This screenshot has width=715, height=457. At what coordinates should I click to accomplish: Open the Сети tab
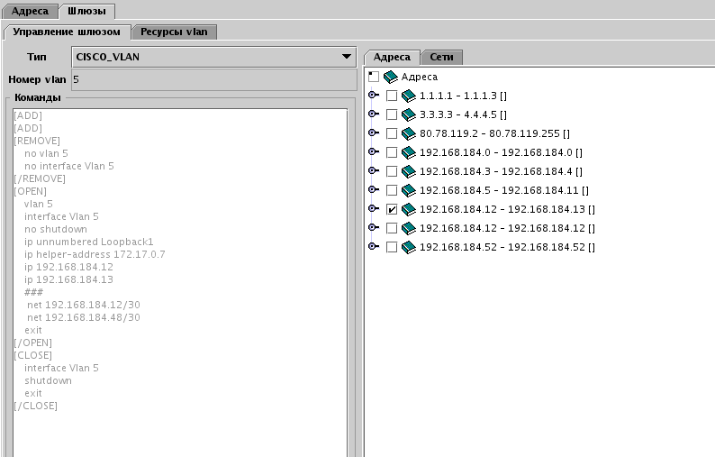pos(441,57)
